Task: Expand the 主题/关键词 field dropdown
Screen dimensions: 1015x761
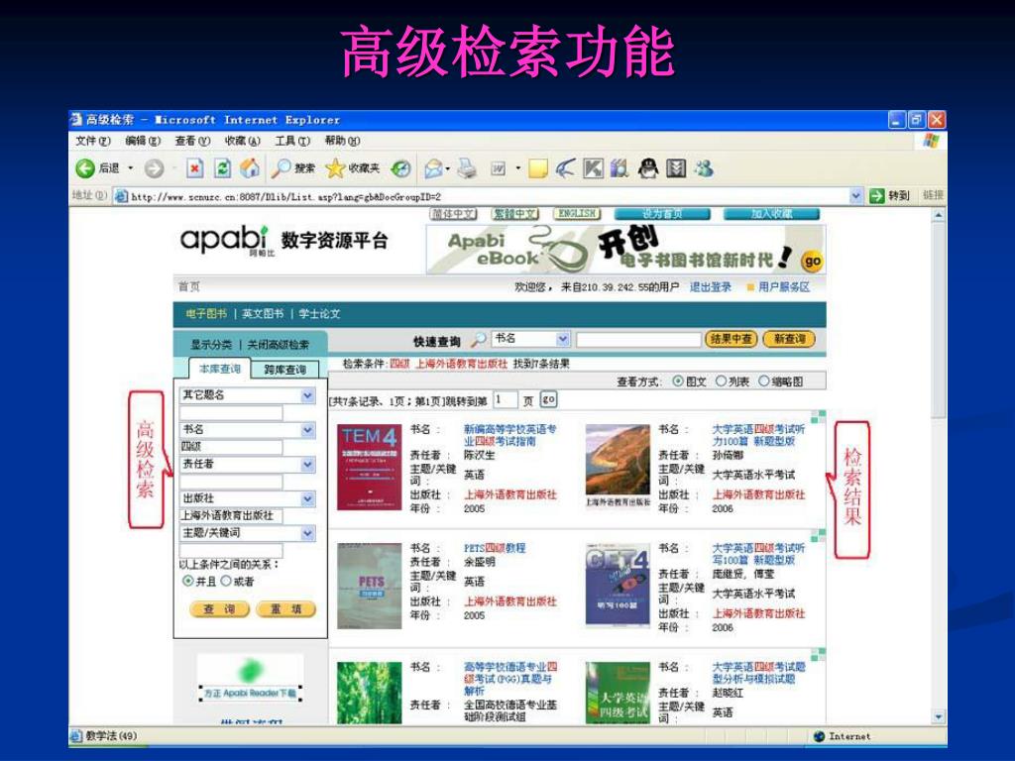Action: (x=307, y=533)
